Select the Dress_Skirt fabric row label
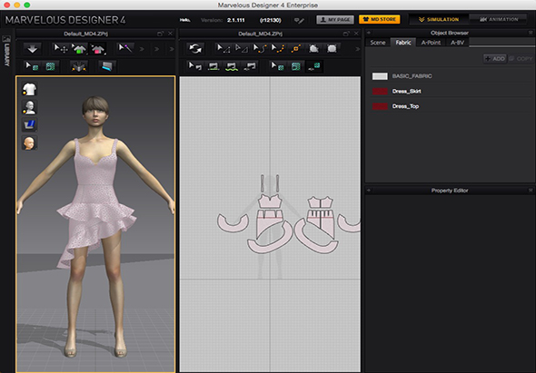The width and height of the screenshot is (536, 373). (x=407, y=91)
